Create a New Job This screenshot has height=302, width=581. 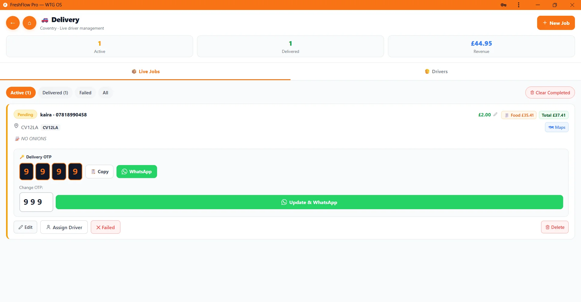point(556,23)
